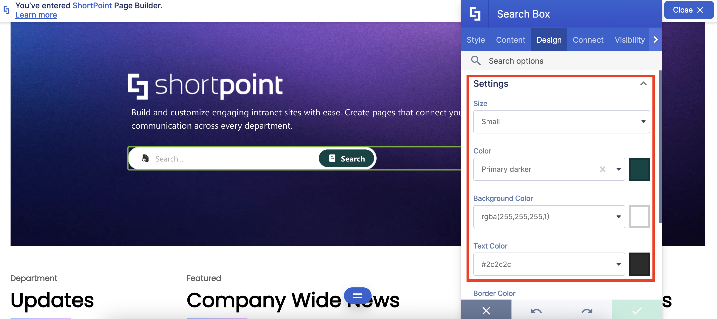Click the green Search button on page
The image size is (717, 319).
click(346, 159)
